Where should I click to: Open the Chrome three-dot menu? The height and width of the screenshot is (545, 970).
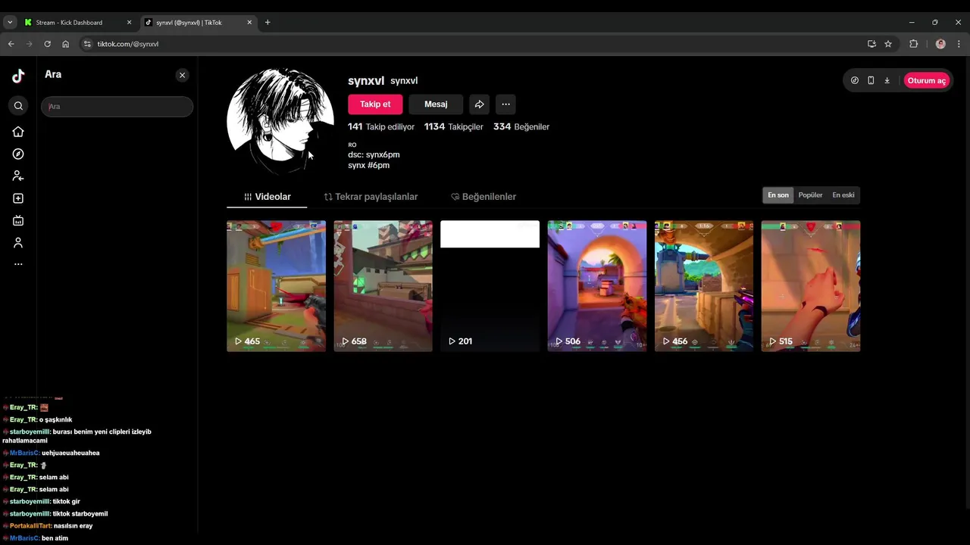959,44
